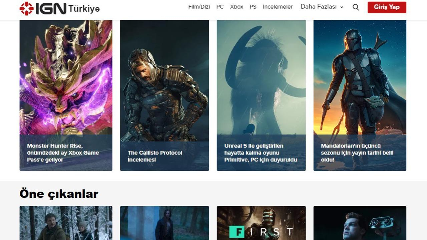427x240 pixels.
Task: Click the IGN red logo icon
Action: [x=27, y=8]
